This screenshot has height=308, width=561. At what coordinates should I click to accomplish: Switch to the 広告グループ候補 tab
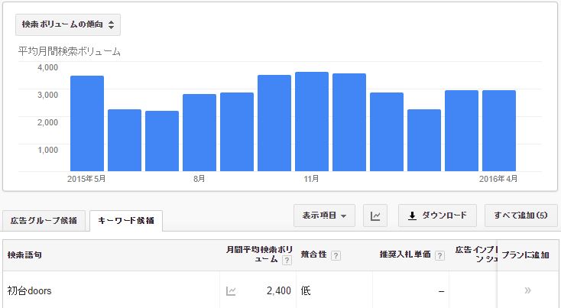pos(44,221)
